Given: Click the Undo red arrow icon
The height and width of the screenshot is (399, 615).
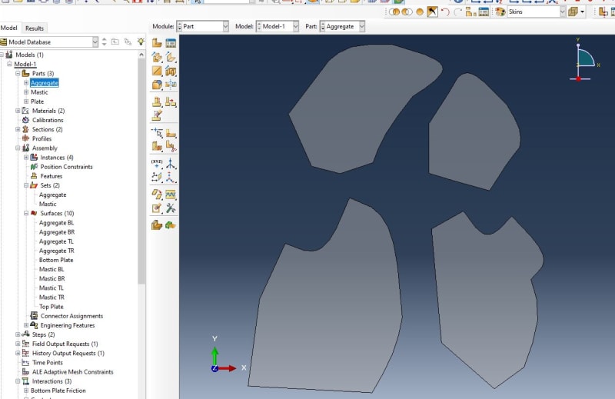Looking at the screenshot, I should 445,12.
